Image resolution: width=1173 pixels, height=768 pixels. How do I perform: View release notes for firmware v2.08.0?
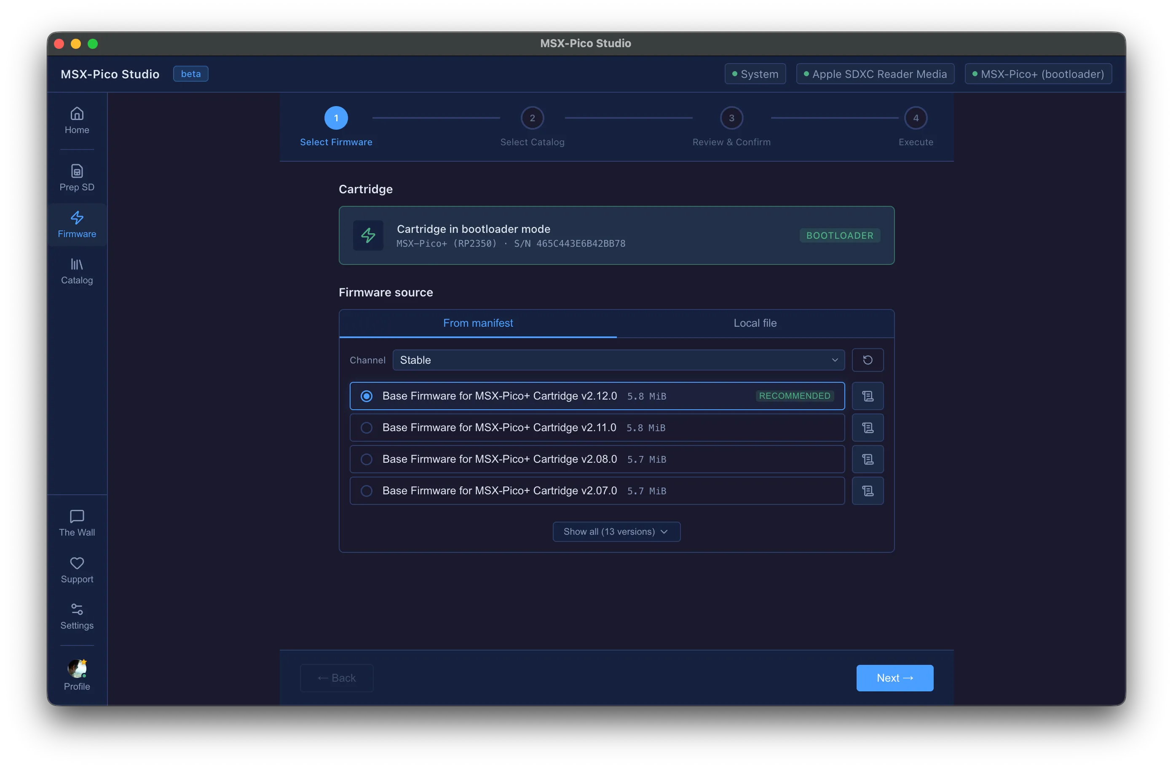click(x=868, y=459)
